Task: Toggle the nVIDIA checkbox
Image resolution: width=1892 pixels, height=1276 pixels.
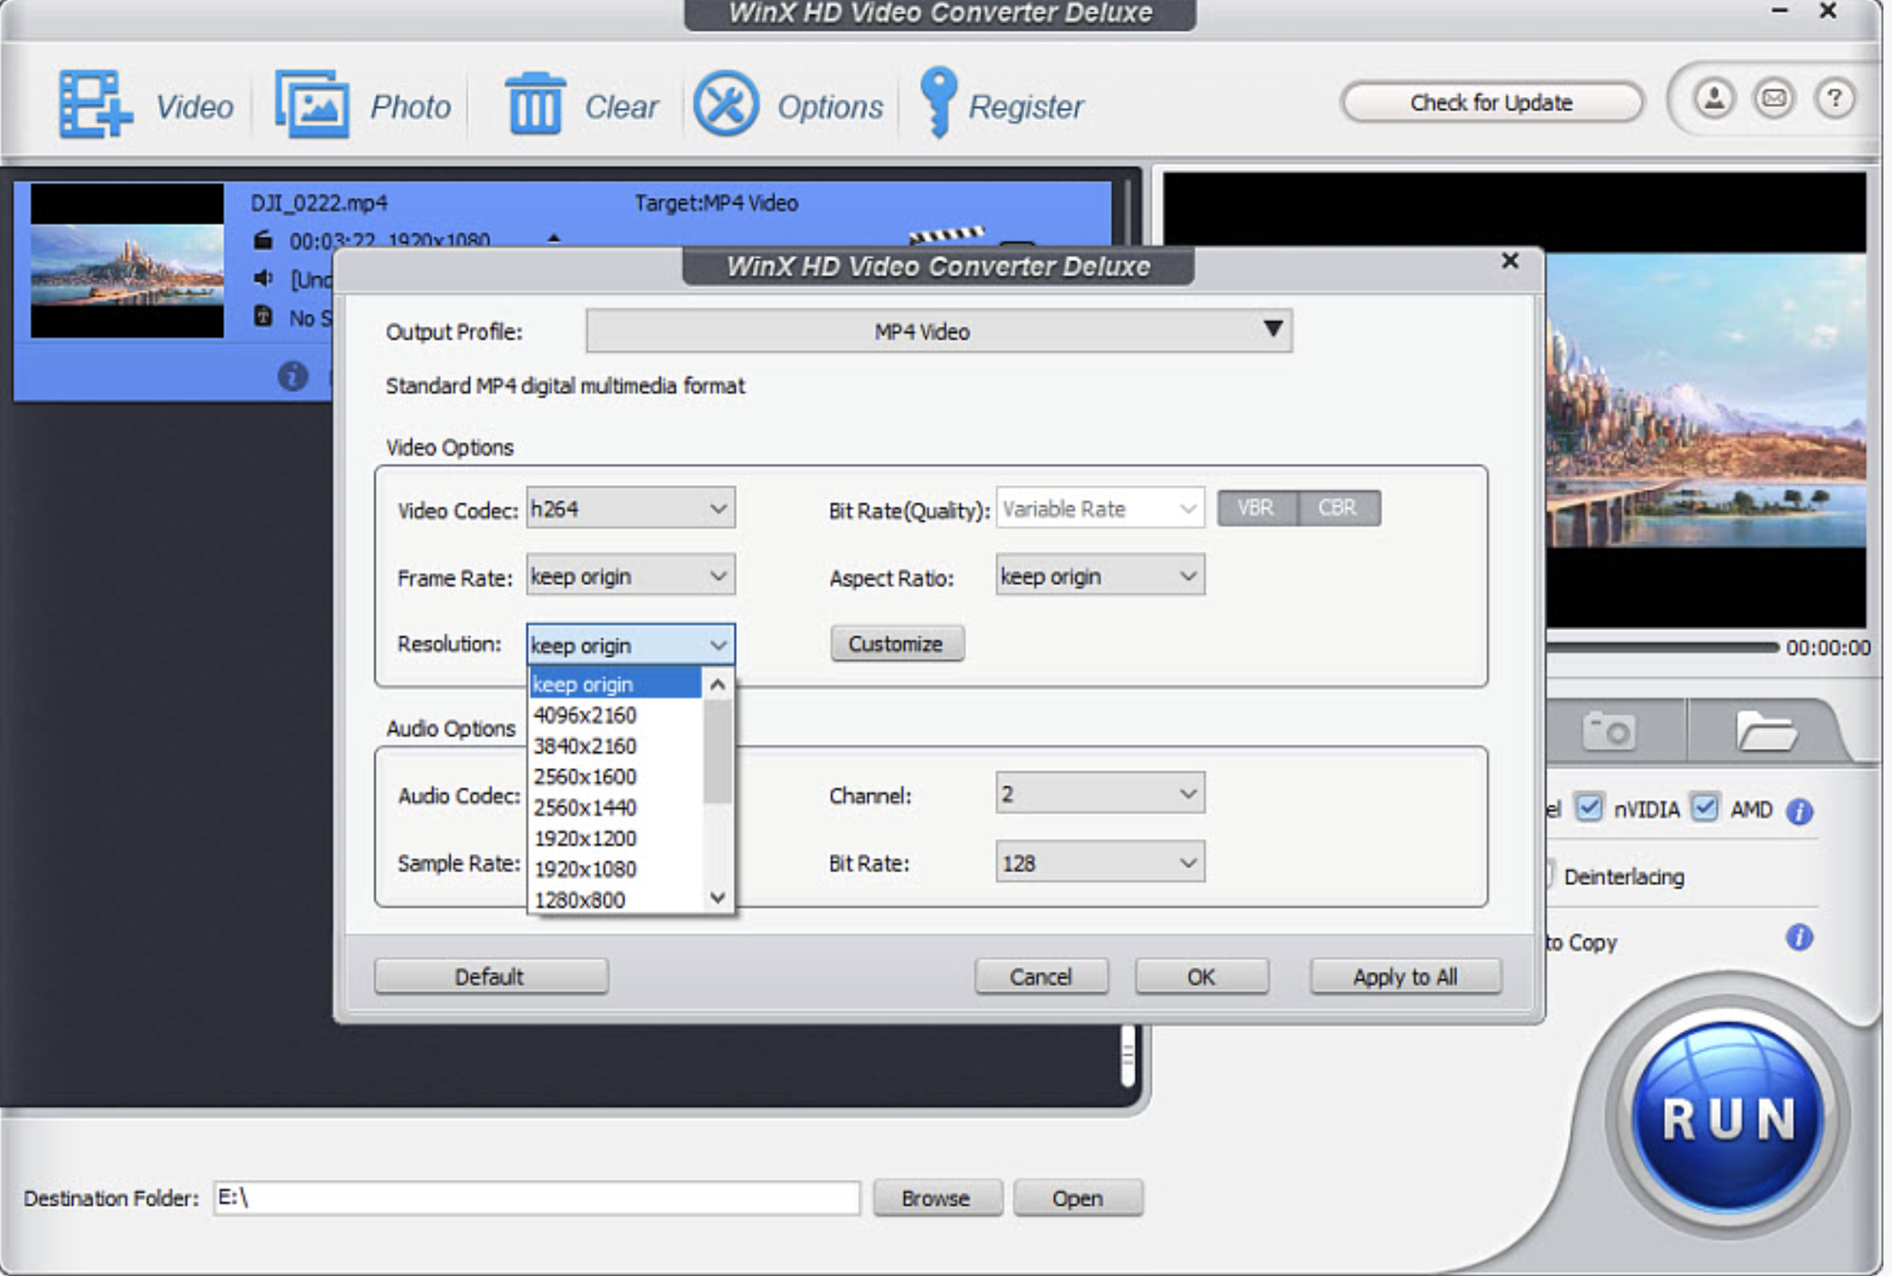Action: (1589, 808)
